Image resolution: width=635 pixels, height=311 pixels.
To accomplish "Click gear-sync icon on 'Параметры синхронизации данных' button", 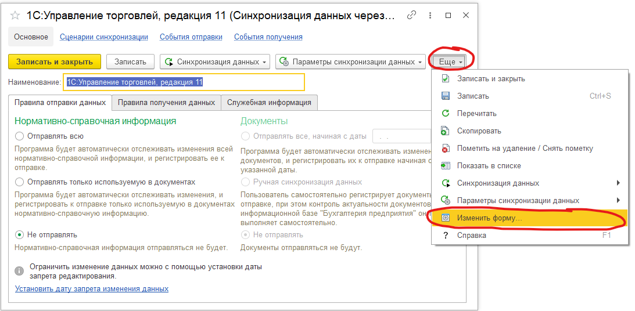I will [284, 62].
